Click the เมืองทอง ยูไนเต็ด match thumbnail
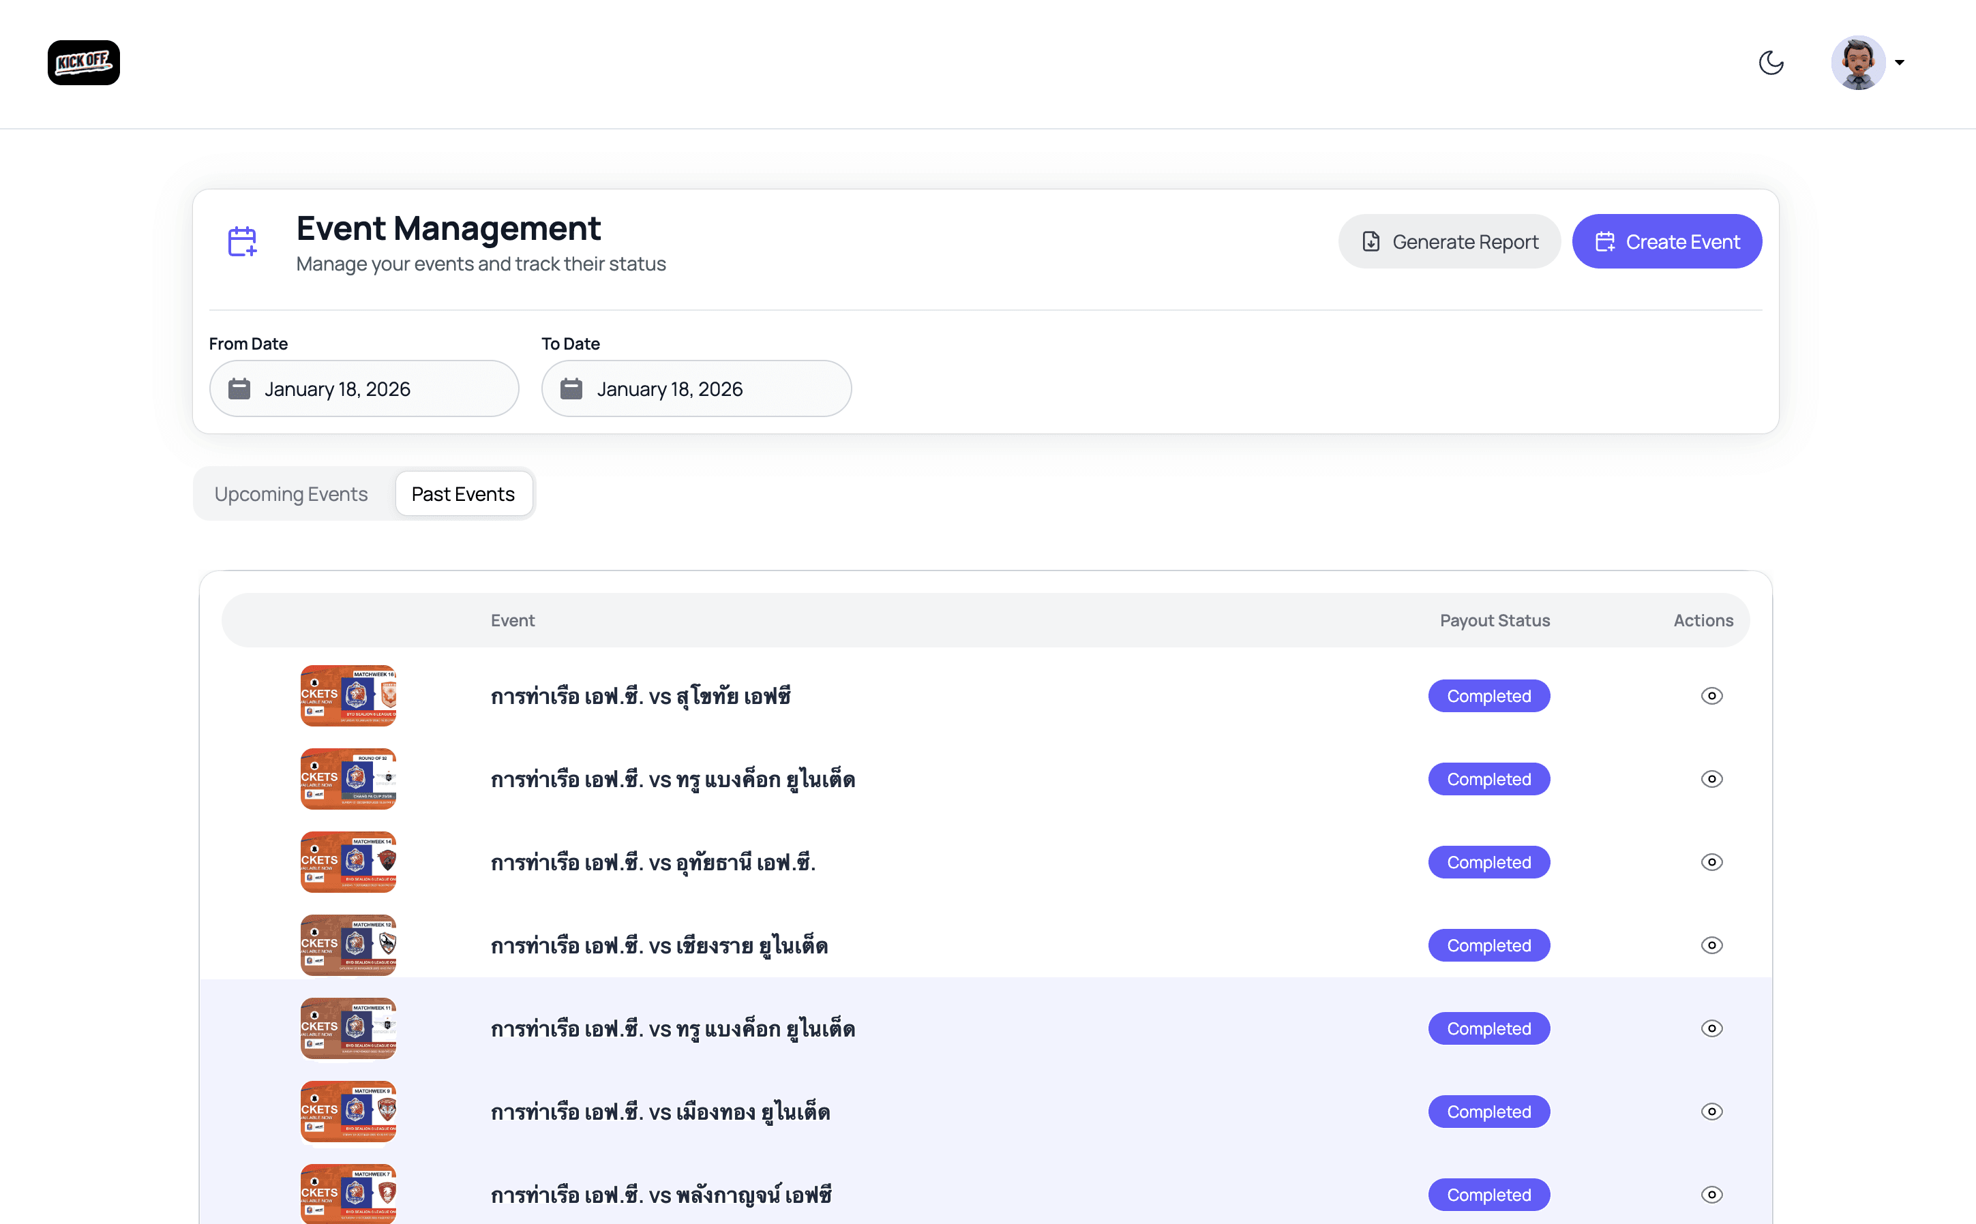The height and width of the screenshot is (1224, 1976). click(348, 1112)
